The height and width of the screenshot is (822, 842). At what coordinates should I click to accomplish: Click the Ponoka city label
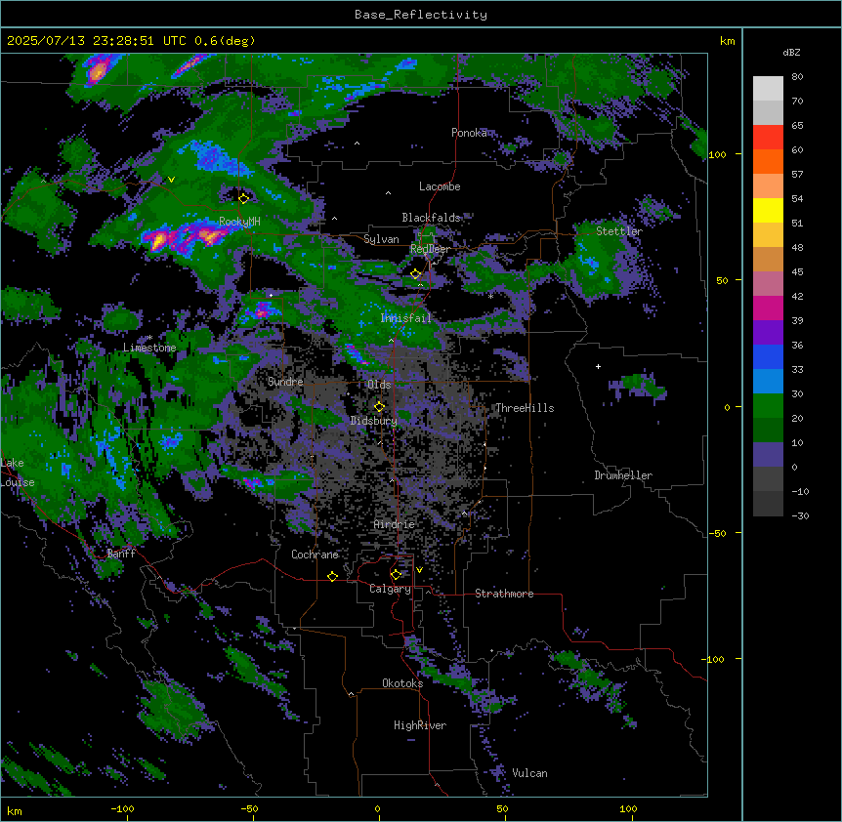pos(469,133)
